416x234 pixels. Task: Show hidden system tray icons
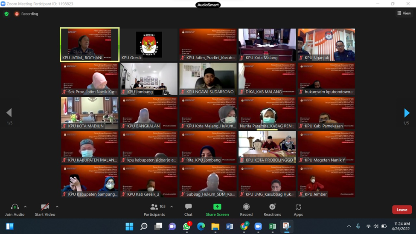click(x=349, y=226)
